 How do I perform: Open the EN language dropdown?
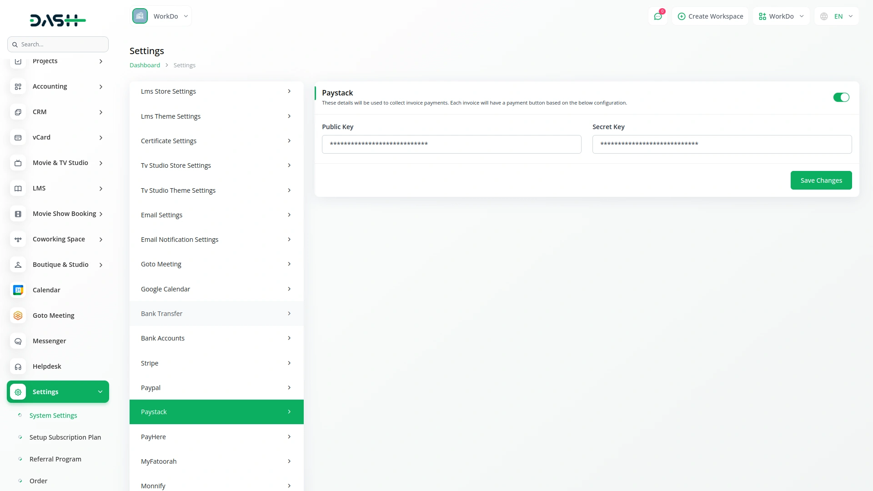click(x=837, y=16)
